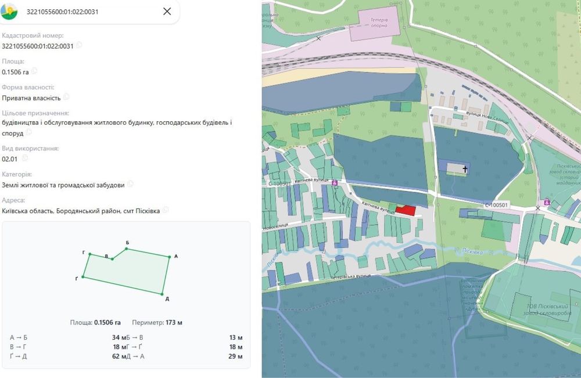Click the church cross symbol on the map
Screen dimensions: 581x378
tap(465, 169)
